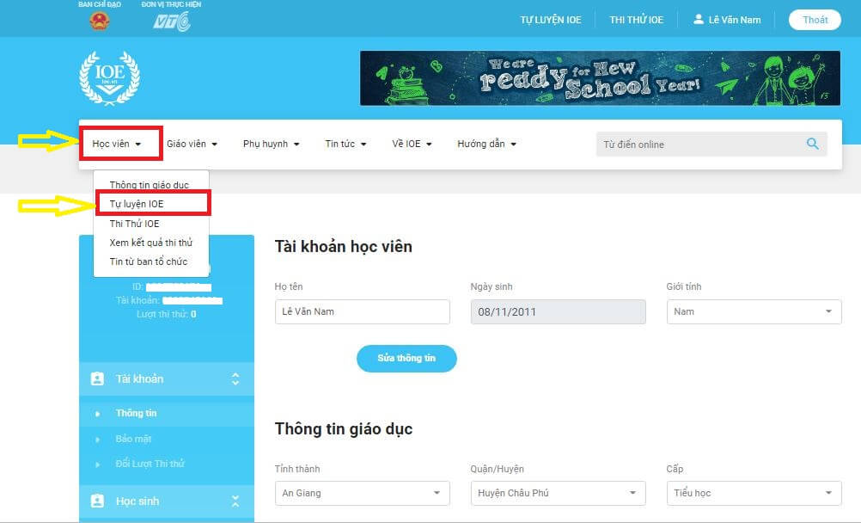This screenshot has height=523, width=861.
Task: Click the user profile icon beside Lê Văn Nam
Action: click(x=699, y=20)
